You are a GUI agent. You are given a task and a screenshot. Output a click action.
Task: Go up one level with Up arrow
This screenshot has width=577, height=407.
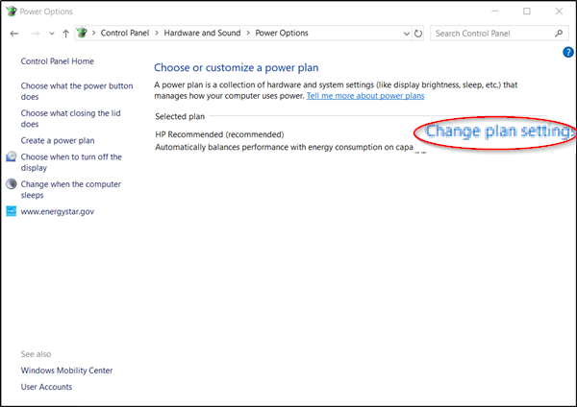[64, 34]
